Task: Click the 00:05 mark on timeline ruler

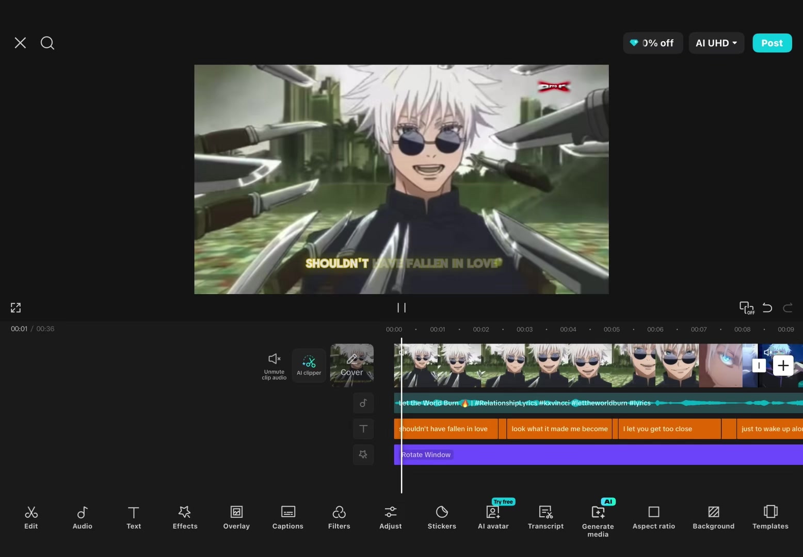Action: pos(612,329)
